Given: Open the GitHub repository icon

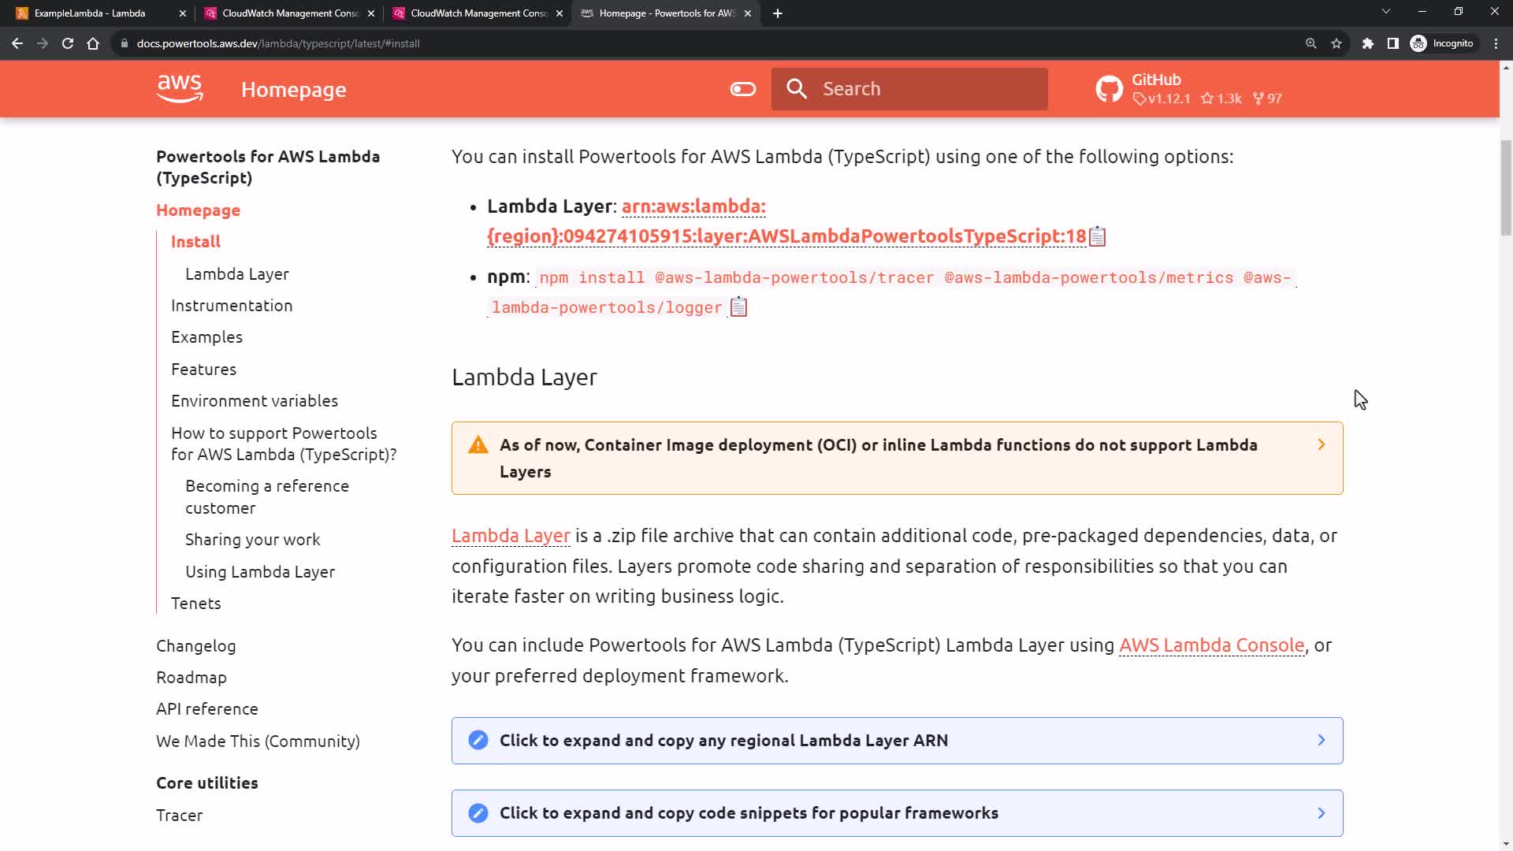Looking at the screenshot, I should 1109,89.
